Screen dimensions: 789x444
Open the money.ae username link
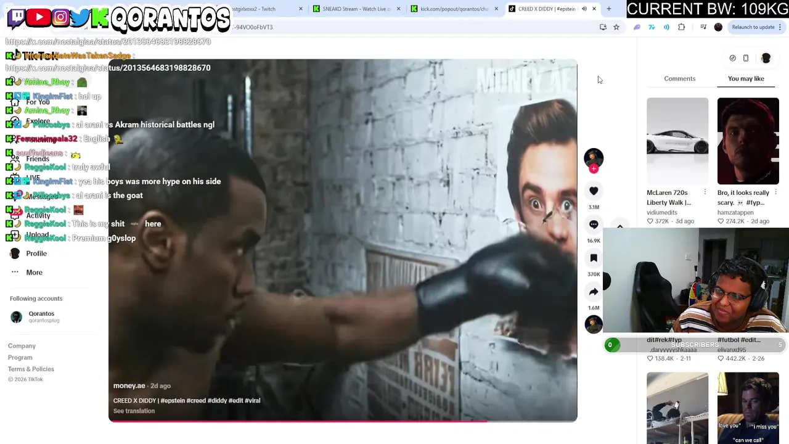click(x=129, y=386)
